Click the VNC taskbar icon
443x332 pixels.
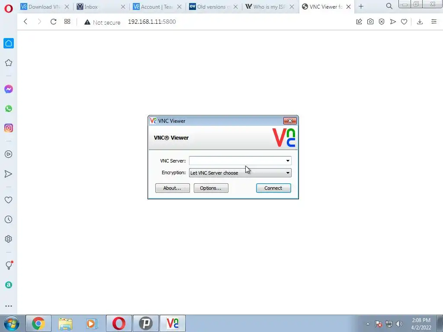pos(173,323)
